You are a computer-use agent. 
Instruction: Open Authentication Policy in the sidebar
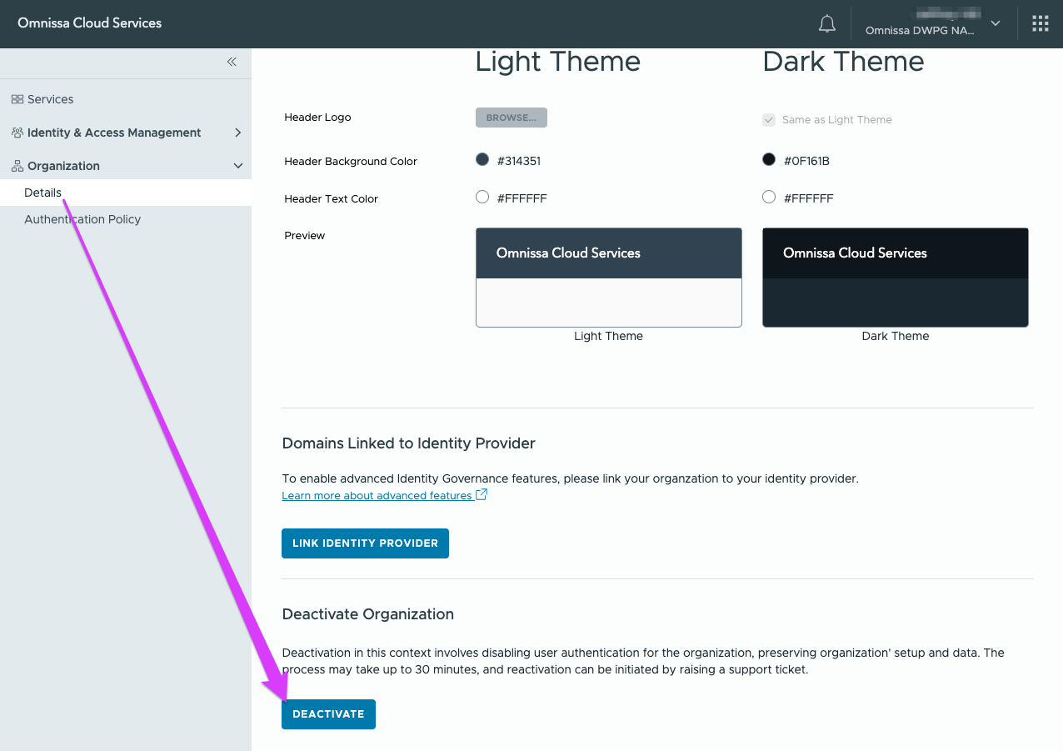pos(82,219)
